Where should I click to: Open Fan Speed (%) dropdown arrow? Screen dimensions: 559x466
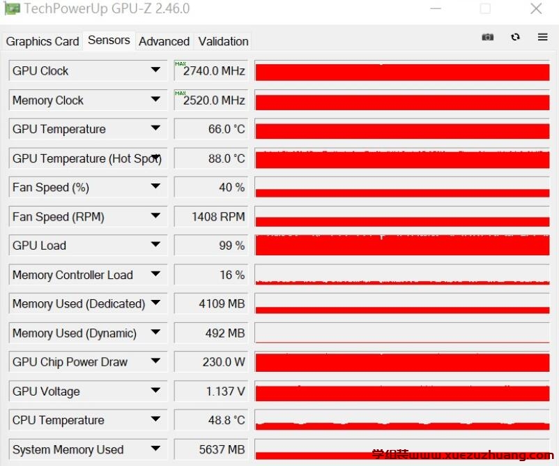point(155,187)
